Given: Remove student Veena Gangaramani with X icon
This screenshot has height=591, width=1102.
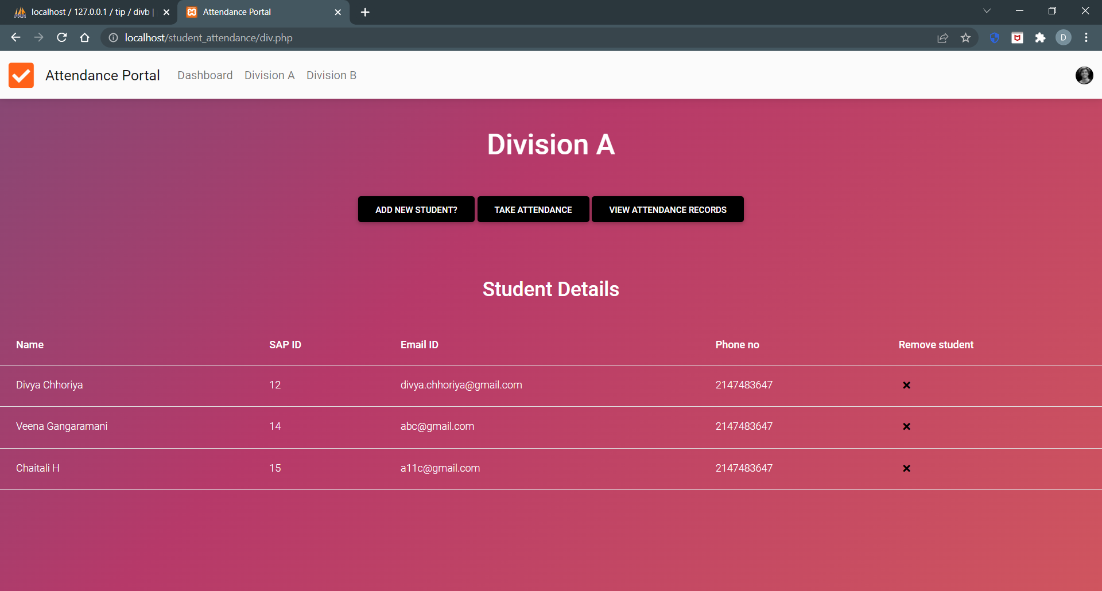Looking at the screenshot, I should (x=906, y=426).
